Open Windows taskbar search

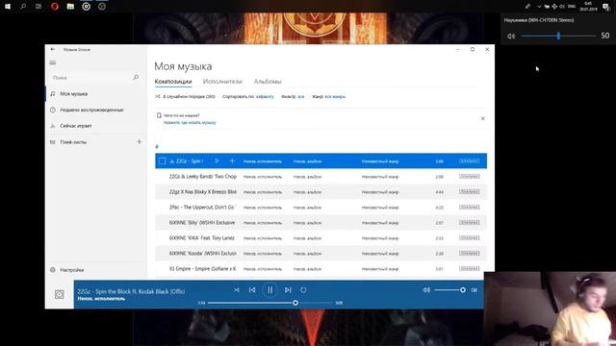tap(23, 7)
